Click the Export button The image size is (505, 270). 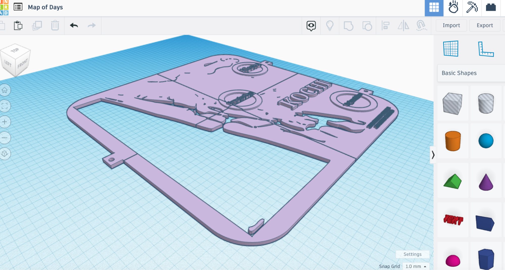click(485, 25)
